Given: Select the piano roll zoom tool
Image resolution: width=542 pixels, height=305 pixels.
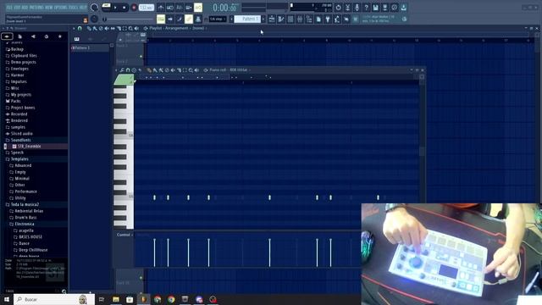Looking at the screenshot, I should [191, 70].
